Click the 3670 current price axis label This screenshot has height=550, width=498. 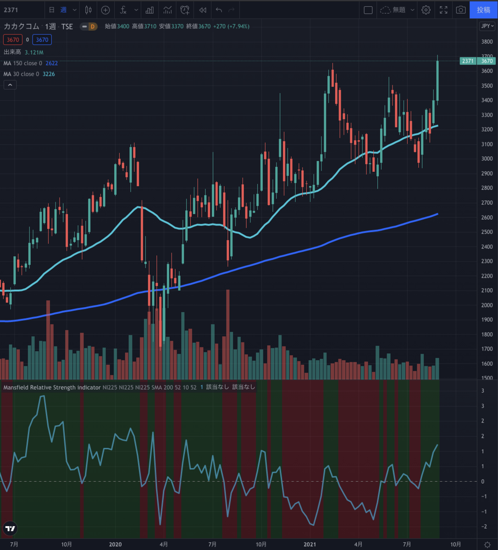pyautogui.click(x=487, y=61)
